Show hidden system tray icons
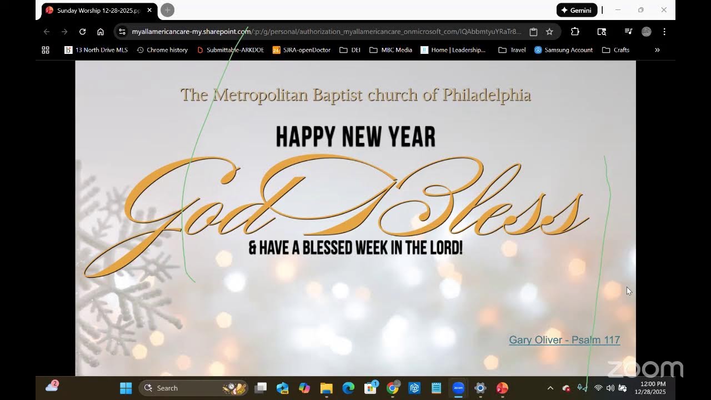Screen dimensions: 711x400 tap(550, 388)
